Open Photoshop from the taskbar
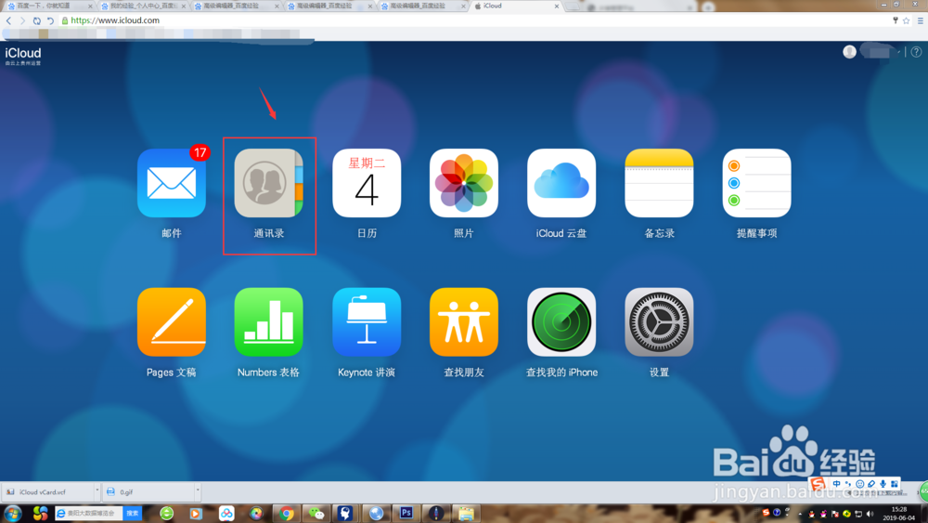The width and height of the screenshot is (928, 523). (x=406, y=513)
